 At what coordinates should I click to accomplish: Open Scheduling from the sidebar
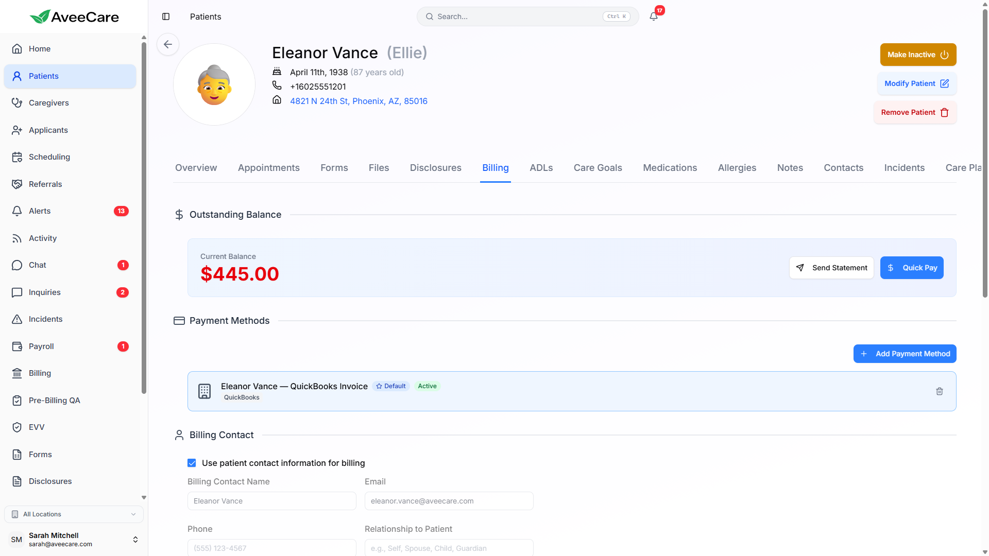[49, 157]
